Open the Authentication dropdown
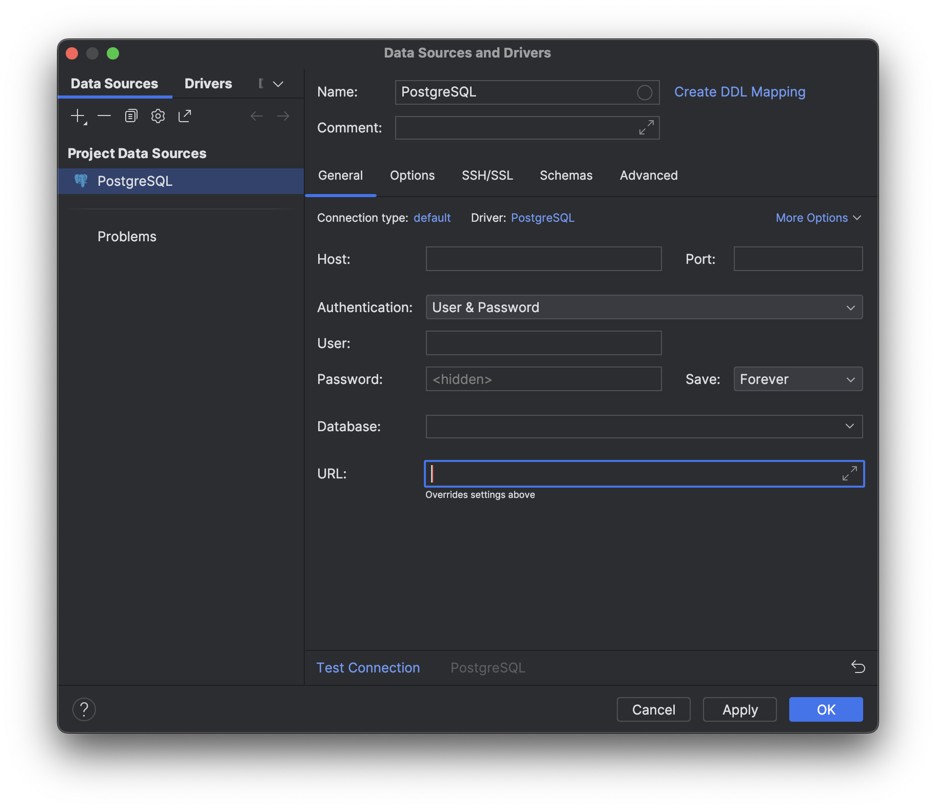This screenshot has width=936, height=809. [644, 307]
